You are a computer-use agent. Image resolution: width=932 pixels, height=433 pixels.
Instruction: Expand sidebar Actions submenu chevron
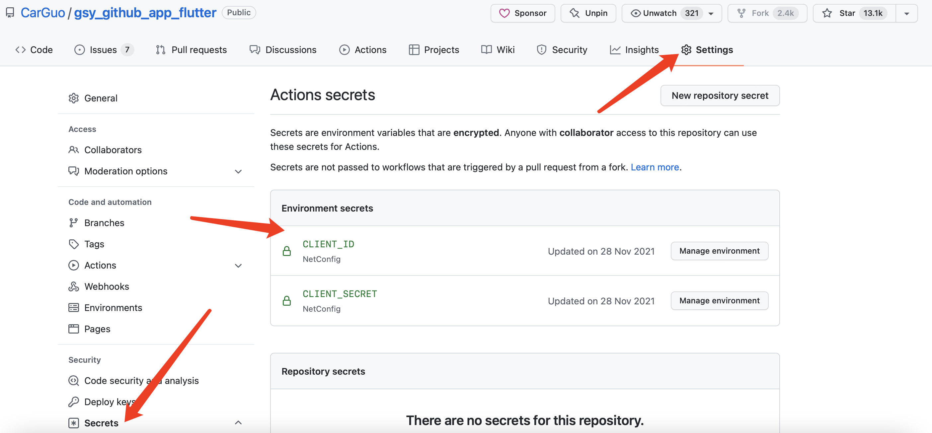click(x=238, y=266)
